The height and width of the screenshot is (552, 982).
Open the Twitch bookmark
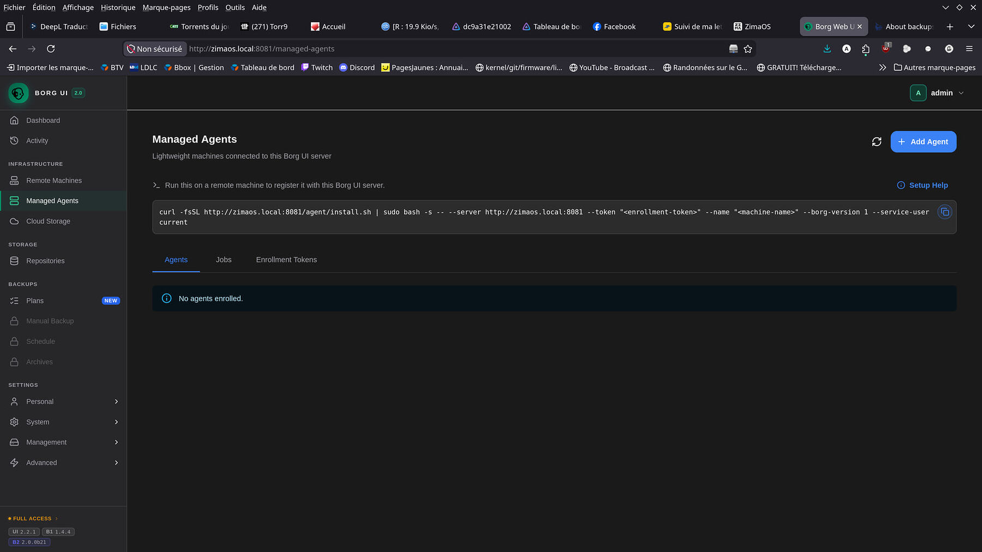tap(317, 68)
